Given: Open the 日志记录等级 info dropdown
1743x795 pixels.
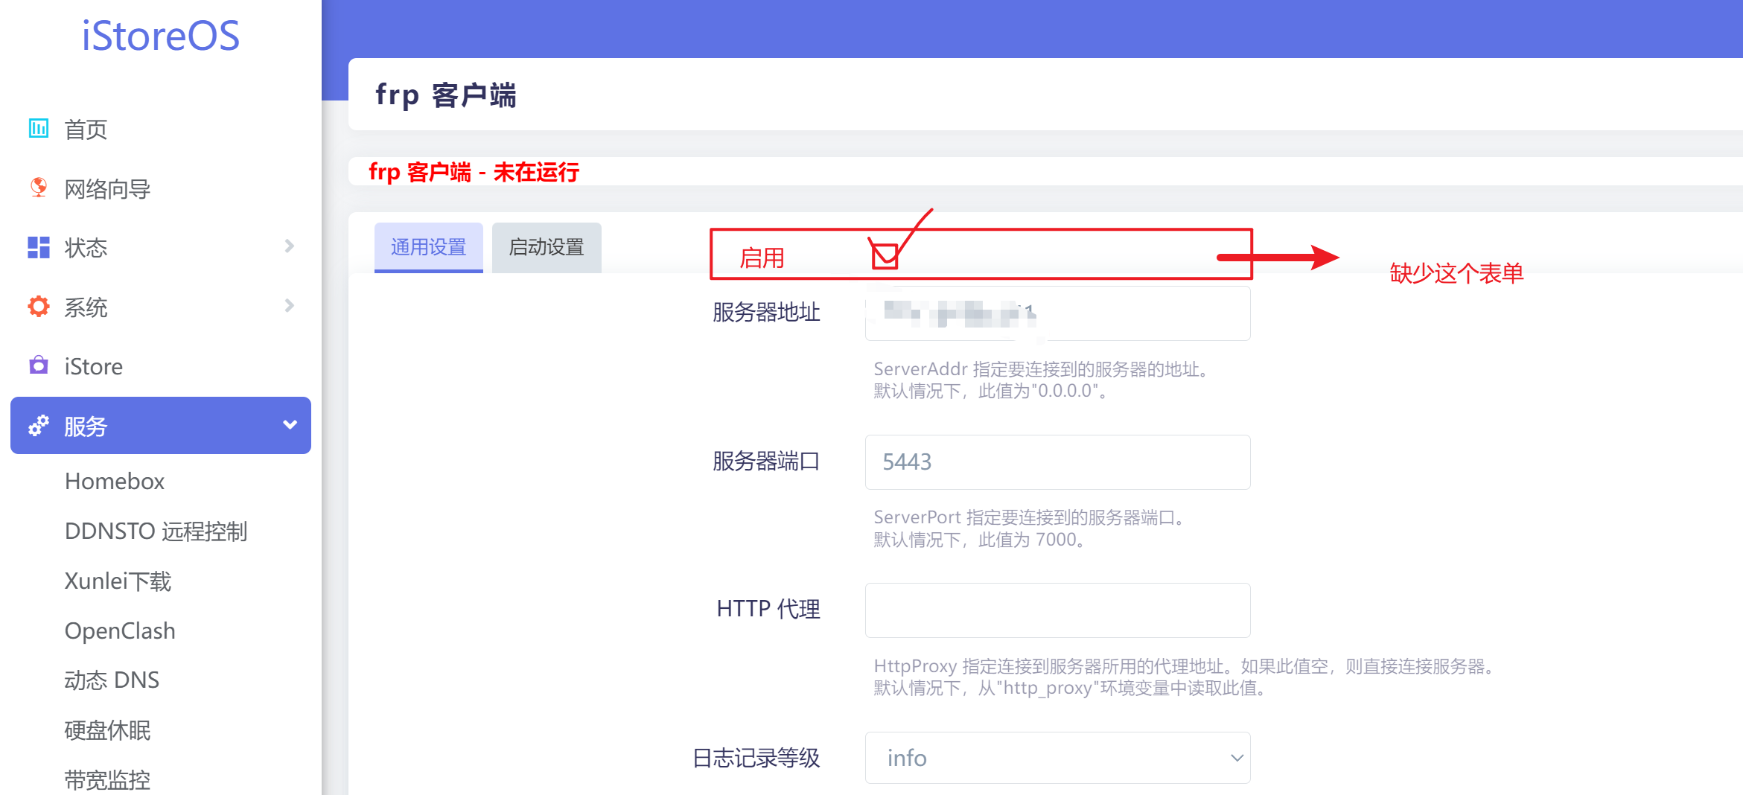Looking at the screenshot, I should tap(1057, 757).
